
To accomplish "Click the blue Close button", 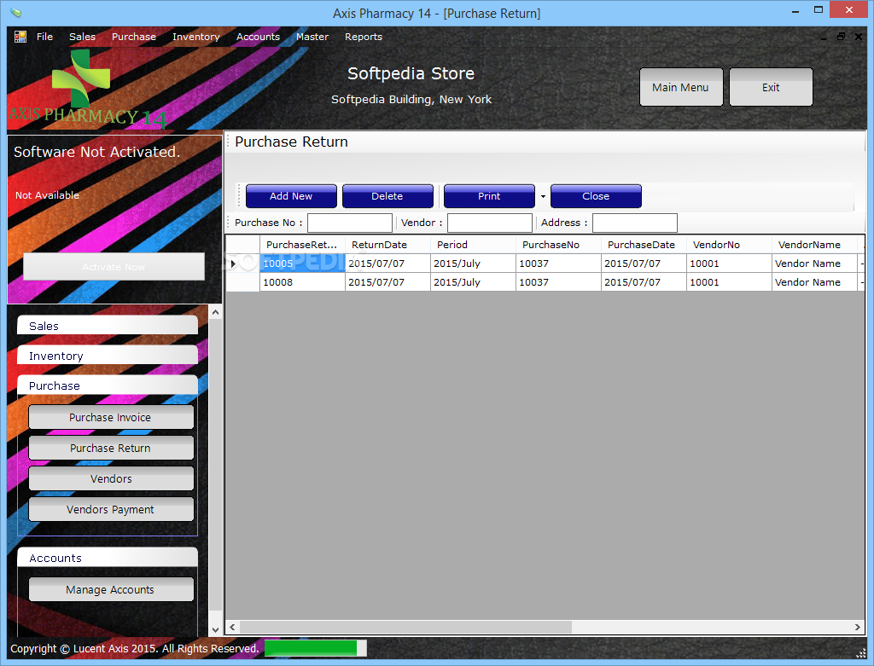I will (596, 196).
